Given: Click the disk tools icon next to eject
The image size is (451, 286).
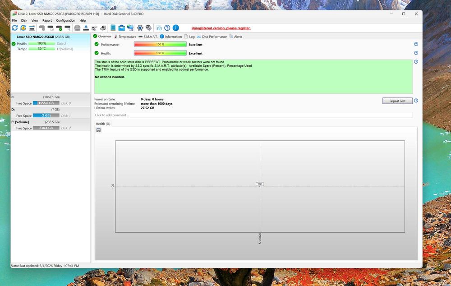Looking at the screenshot, I should (94, 28).
